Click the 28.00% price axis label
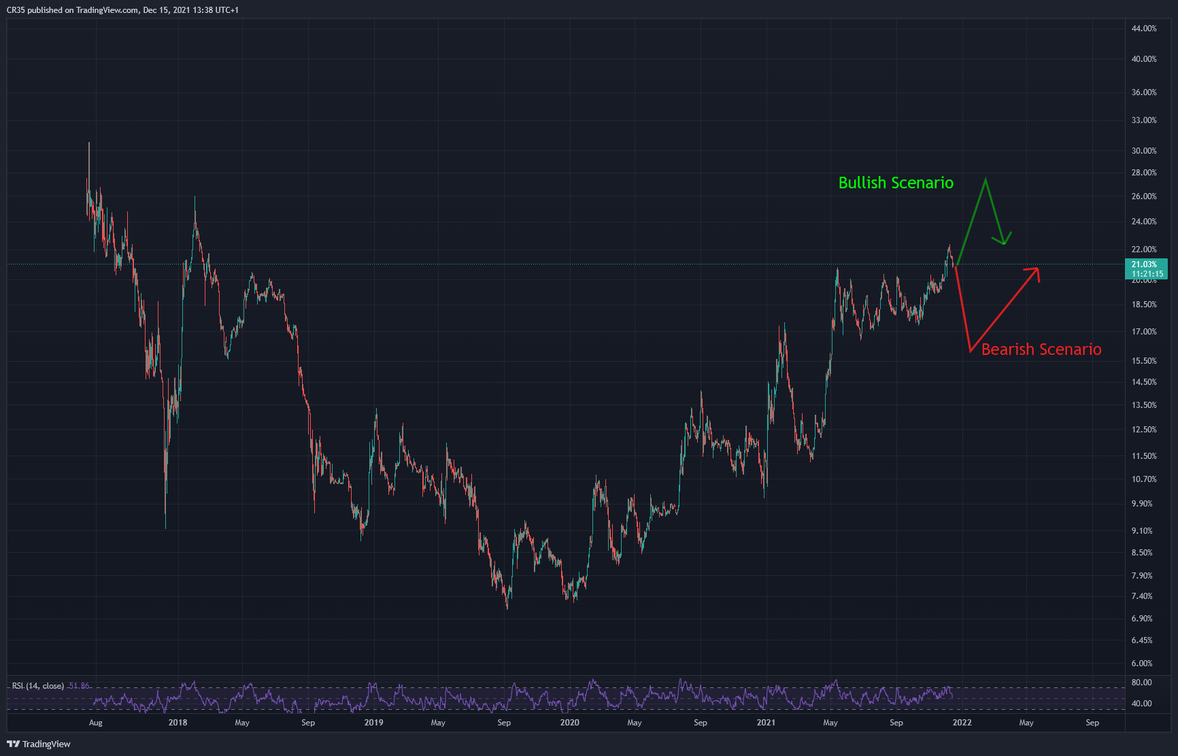 [x=1144, y=173]
